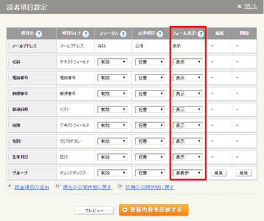Select the 都道府県 item name cell

pos(32,110)
